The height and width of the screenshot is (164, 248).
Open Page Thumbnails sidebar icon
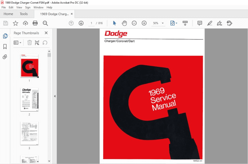point(5,36)
